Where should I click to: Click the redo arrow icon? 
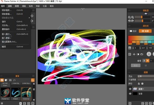(32, 21)
